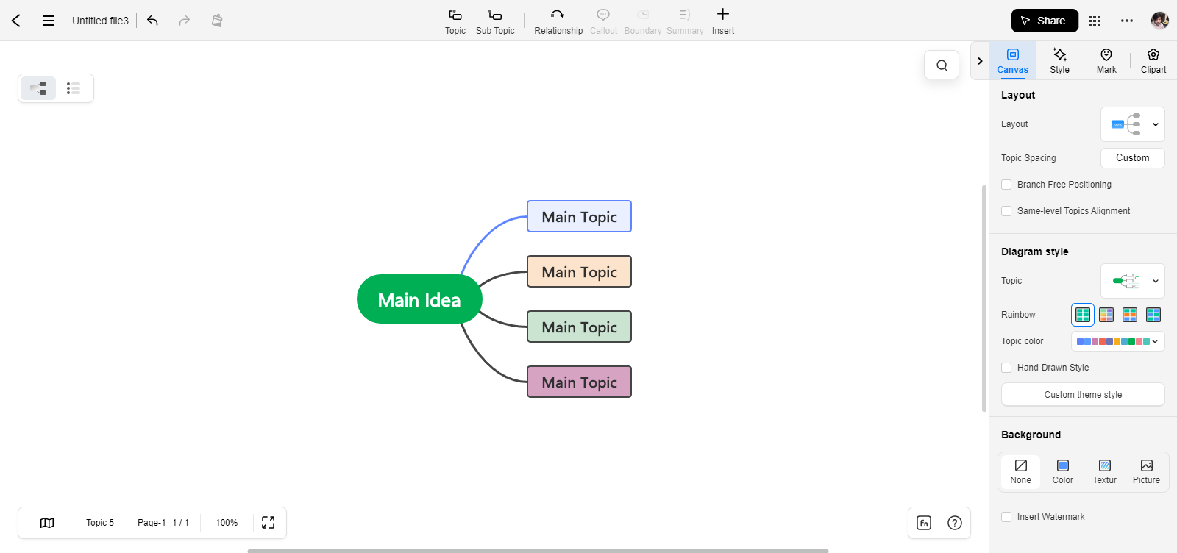Select the orange Main Topic node
Screen dimensions: 1177x553
tap(580, 271)
